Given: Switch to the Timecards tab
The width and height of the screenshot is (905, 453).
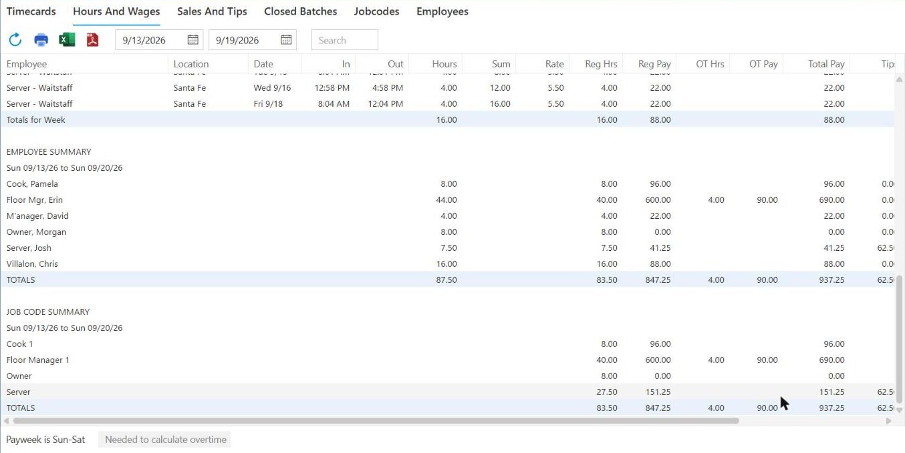Looking at the screenshot, I should 31,11.
